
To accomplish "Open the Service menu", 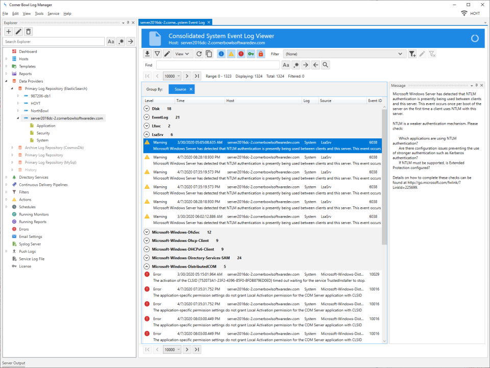I will coord(54,13).
